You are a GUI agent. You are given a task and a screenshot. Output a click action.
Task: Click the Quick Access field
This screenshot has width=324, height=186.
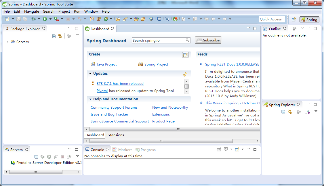(x=272, y=19)
